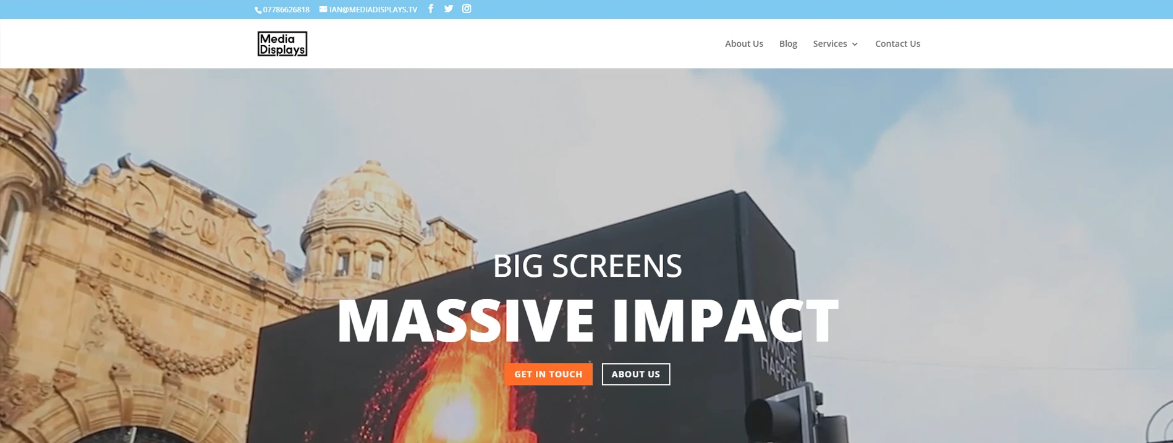Click the orange GET IN TOUCH button
The width and height of the screenshot is (1173, 443).
(548, 374)
